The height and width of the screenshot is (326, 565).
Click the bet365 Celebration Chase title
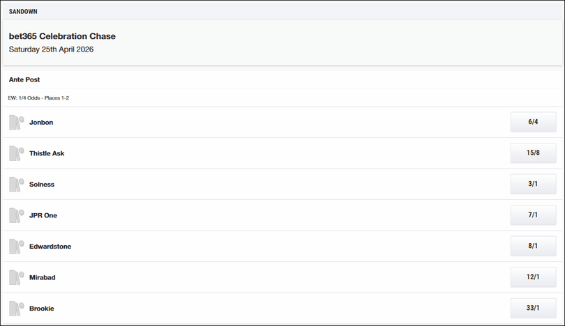click(x=62, y=36)
